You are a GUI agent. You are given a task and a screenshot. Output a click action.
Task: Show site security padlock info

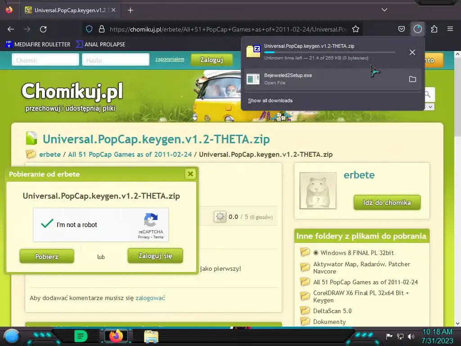102,29
